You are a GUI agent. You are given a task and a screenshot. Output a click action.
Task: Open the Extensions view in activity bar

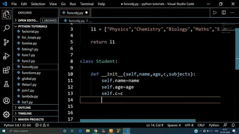tap(6, 70)
